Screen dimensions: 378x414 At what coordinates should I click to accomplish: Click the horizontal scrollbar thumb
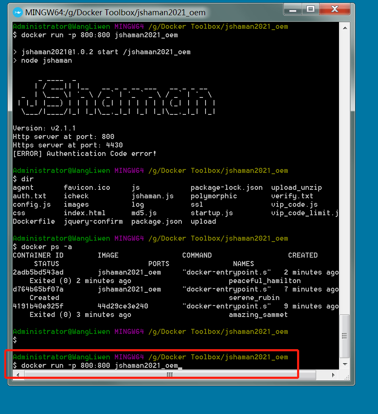[170, 375]
